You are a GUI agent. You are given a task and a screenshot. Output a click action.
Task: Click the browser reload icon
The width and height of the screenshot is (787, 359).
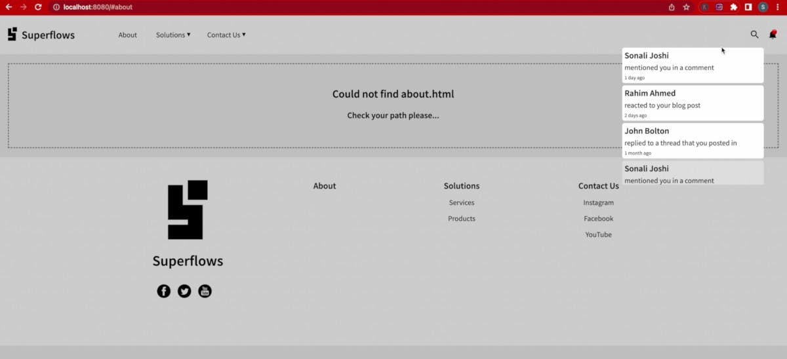tap(38, 7)
